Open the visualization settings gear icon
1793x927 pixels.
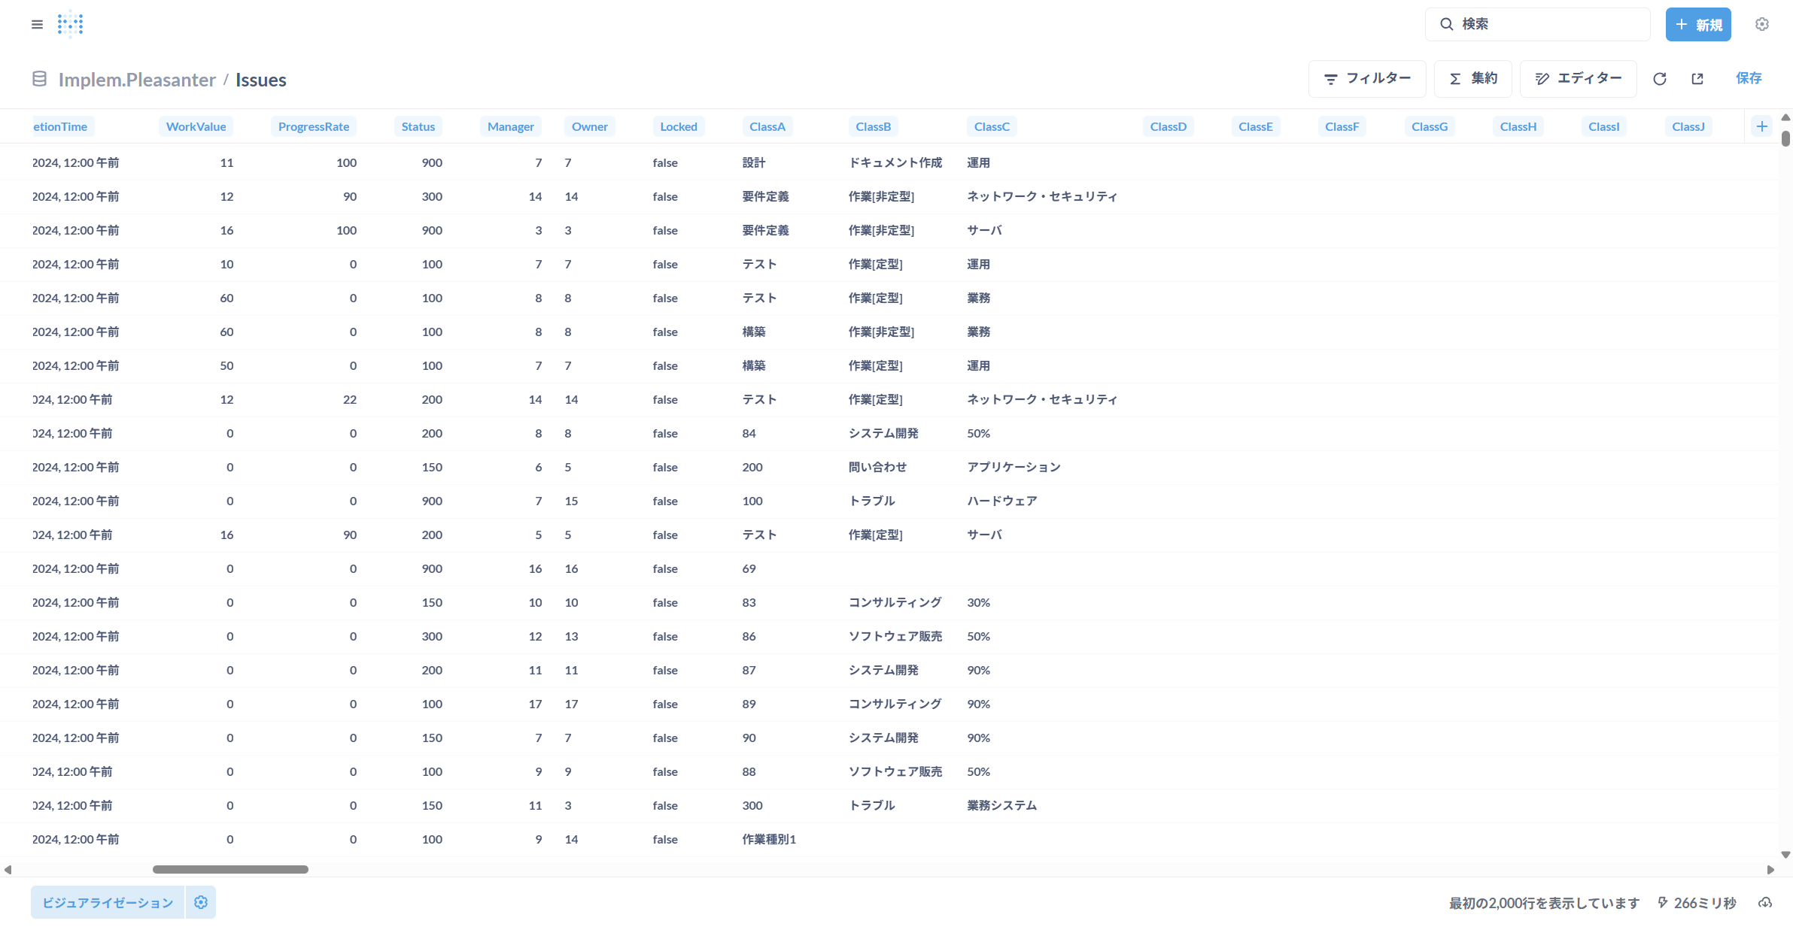[201, 902]
